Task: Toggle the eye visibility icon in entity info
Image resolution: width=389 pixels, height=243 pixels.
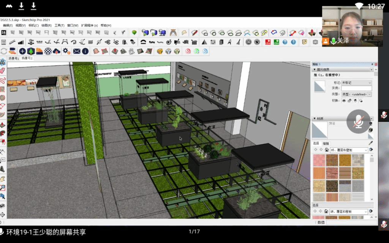Action: click(x=344, y=101)
